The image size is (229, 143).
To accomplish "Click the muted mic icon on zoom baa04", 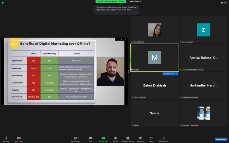I will tap(181, 42).
